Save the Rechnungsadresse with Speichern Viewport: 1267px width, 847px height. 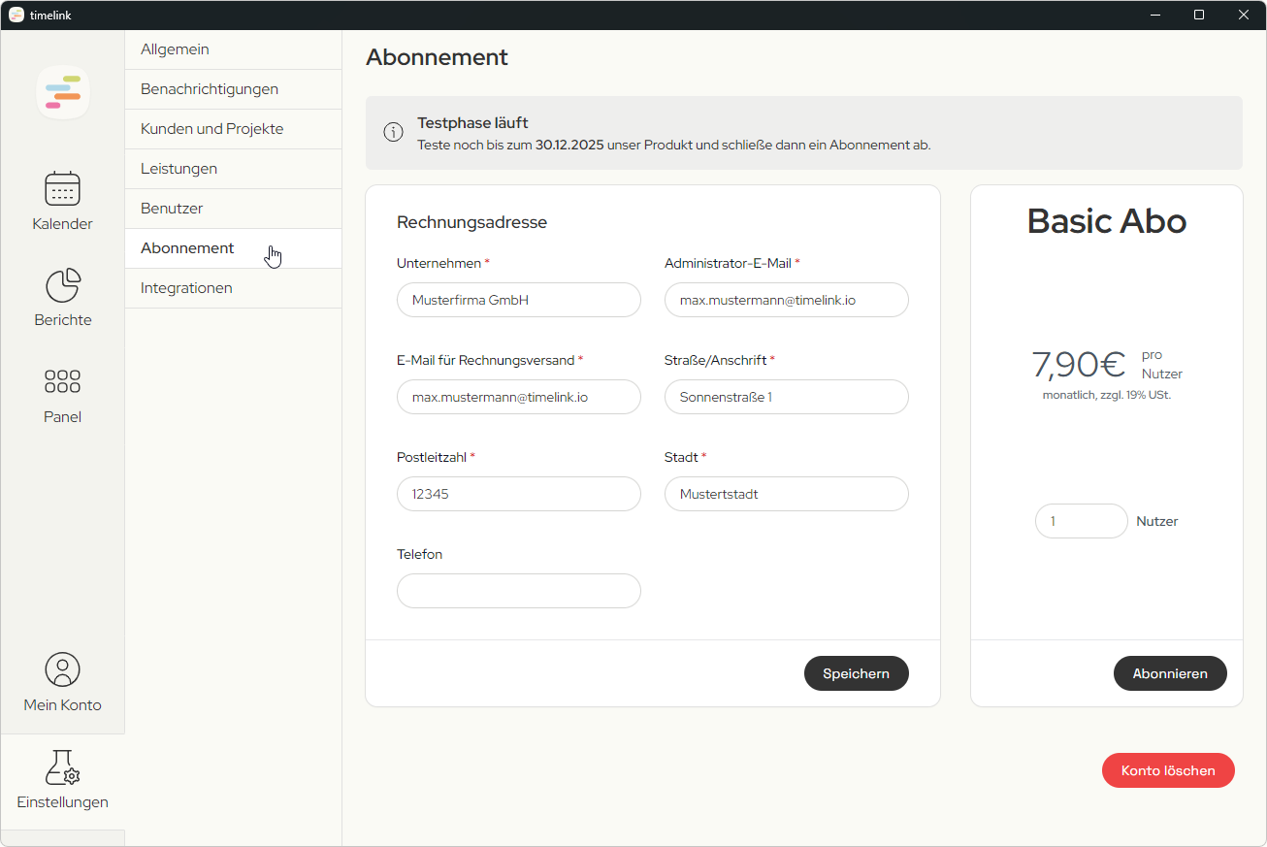(x=856, y=673)
